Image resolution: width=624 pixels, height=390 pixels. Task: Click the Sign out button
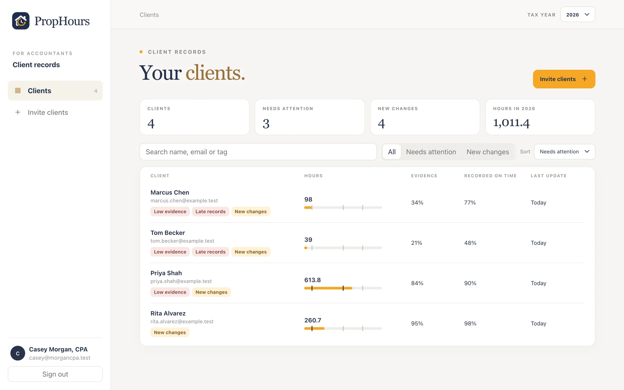[55, 374]
